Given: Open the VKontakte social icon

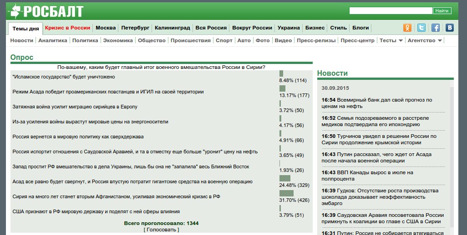Looking at the screenshot, I should point(450,28).
